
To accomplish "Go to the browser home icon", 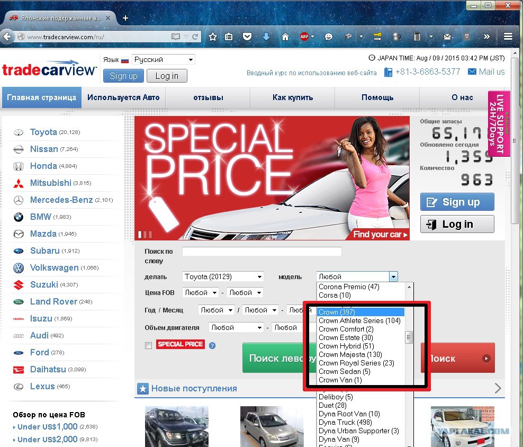I will pyautogui.click(x=285, y=37).
